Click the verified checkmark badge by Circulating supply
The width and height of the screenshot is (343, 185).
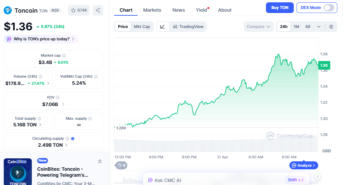(73, 139)
